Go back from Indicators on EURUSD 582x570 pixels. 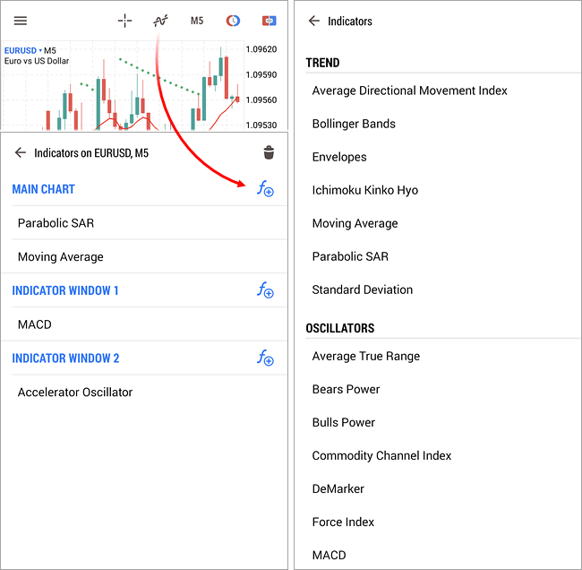point(21,153)
